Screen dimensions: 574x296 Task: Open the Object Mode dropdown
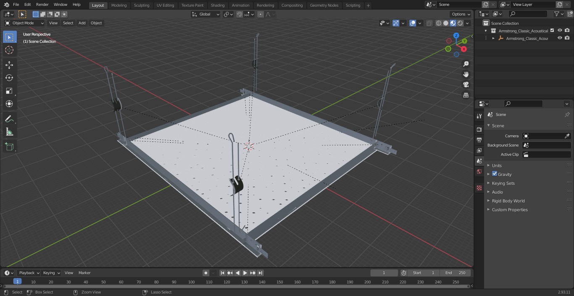[x=24, y=23]
